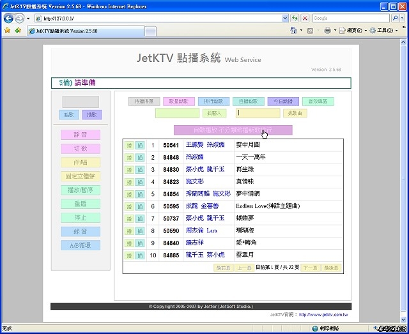Image resolution: width=409 pixels, height=334 pixels.
Task: Toggle 靜音 mute button
Action: click(81, 135)
